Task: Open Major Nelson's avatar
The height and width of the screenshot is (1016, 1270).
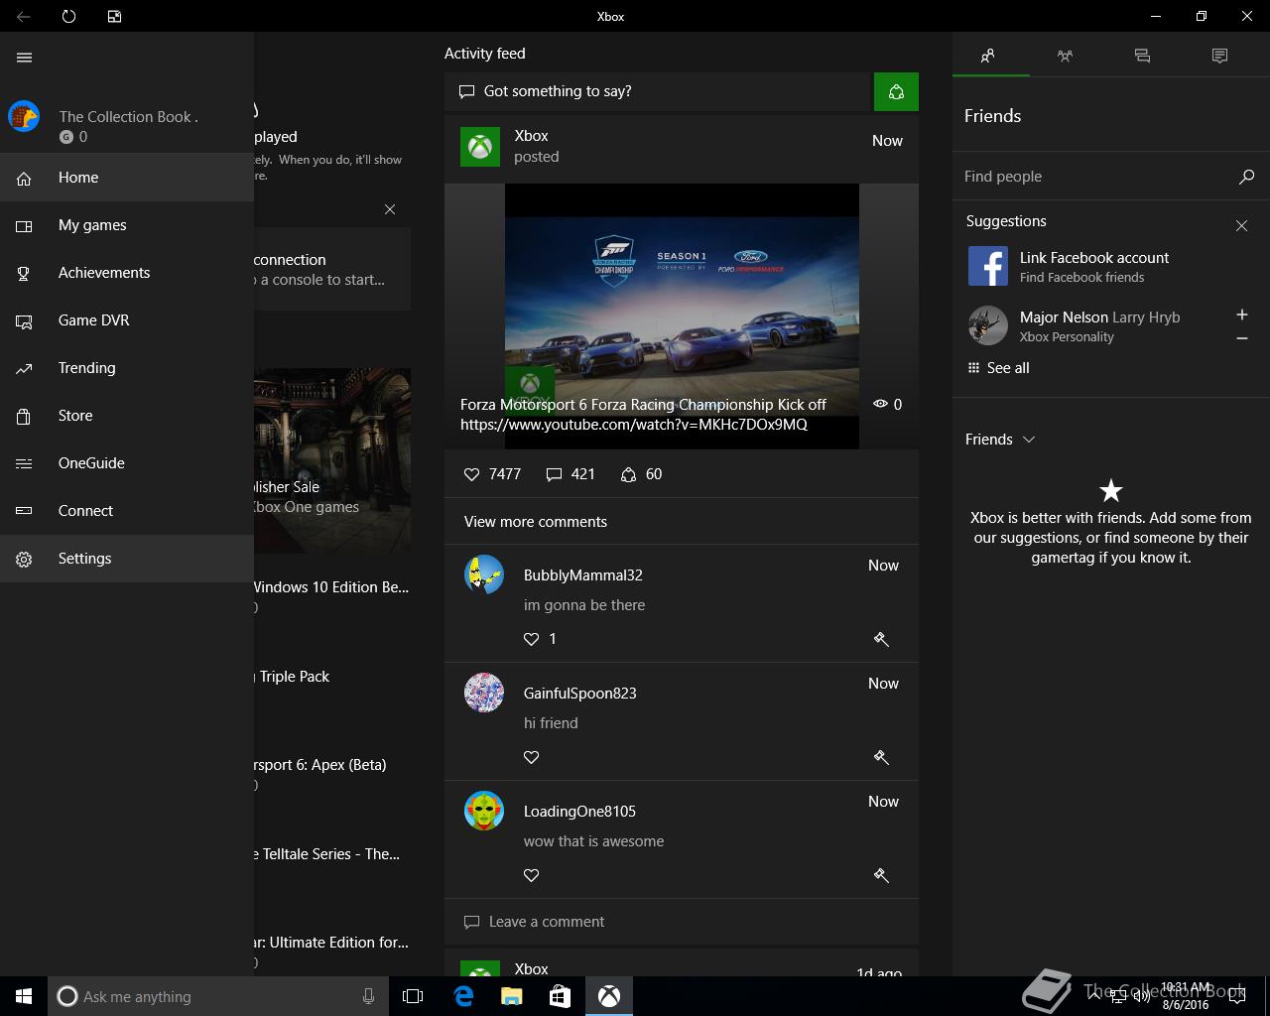Action: 988,325
